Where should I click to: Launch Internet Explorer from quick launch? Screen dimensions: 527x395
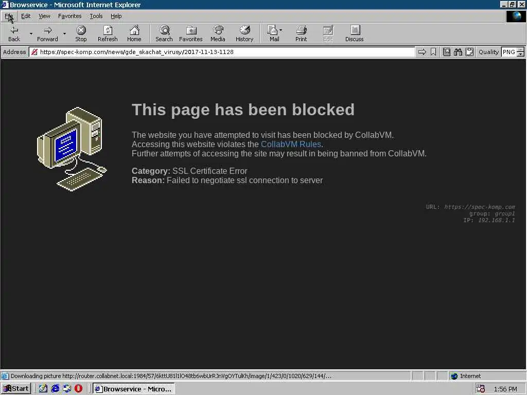(x=55, y=389)
